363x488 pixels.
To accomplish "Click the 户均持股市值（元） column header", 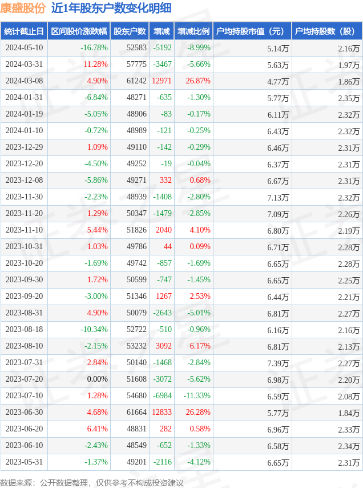I will [251, 31].
